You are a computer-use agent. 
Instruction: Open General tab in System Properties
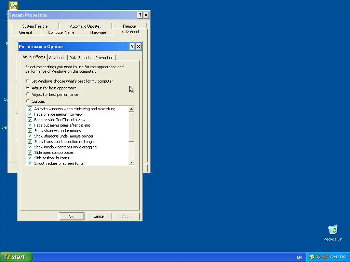[x=25, y=32]
